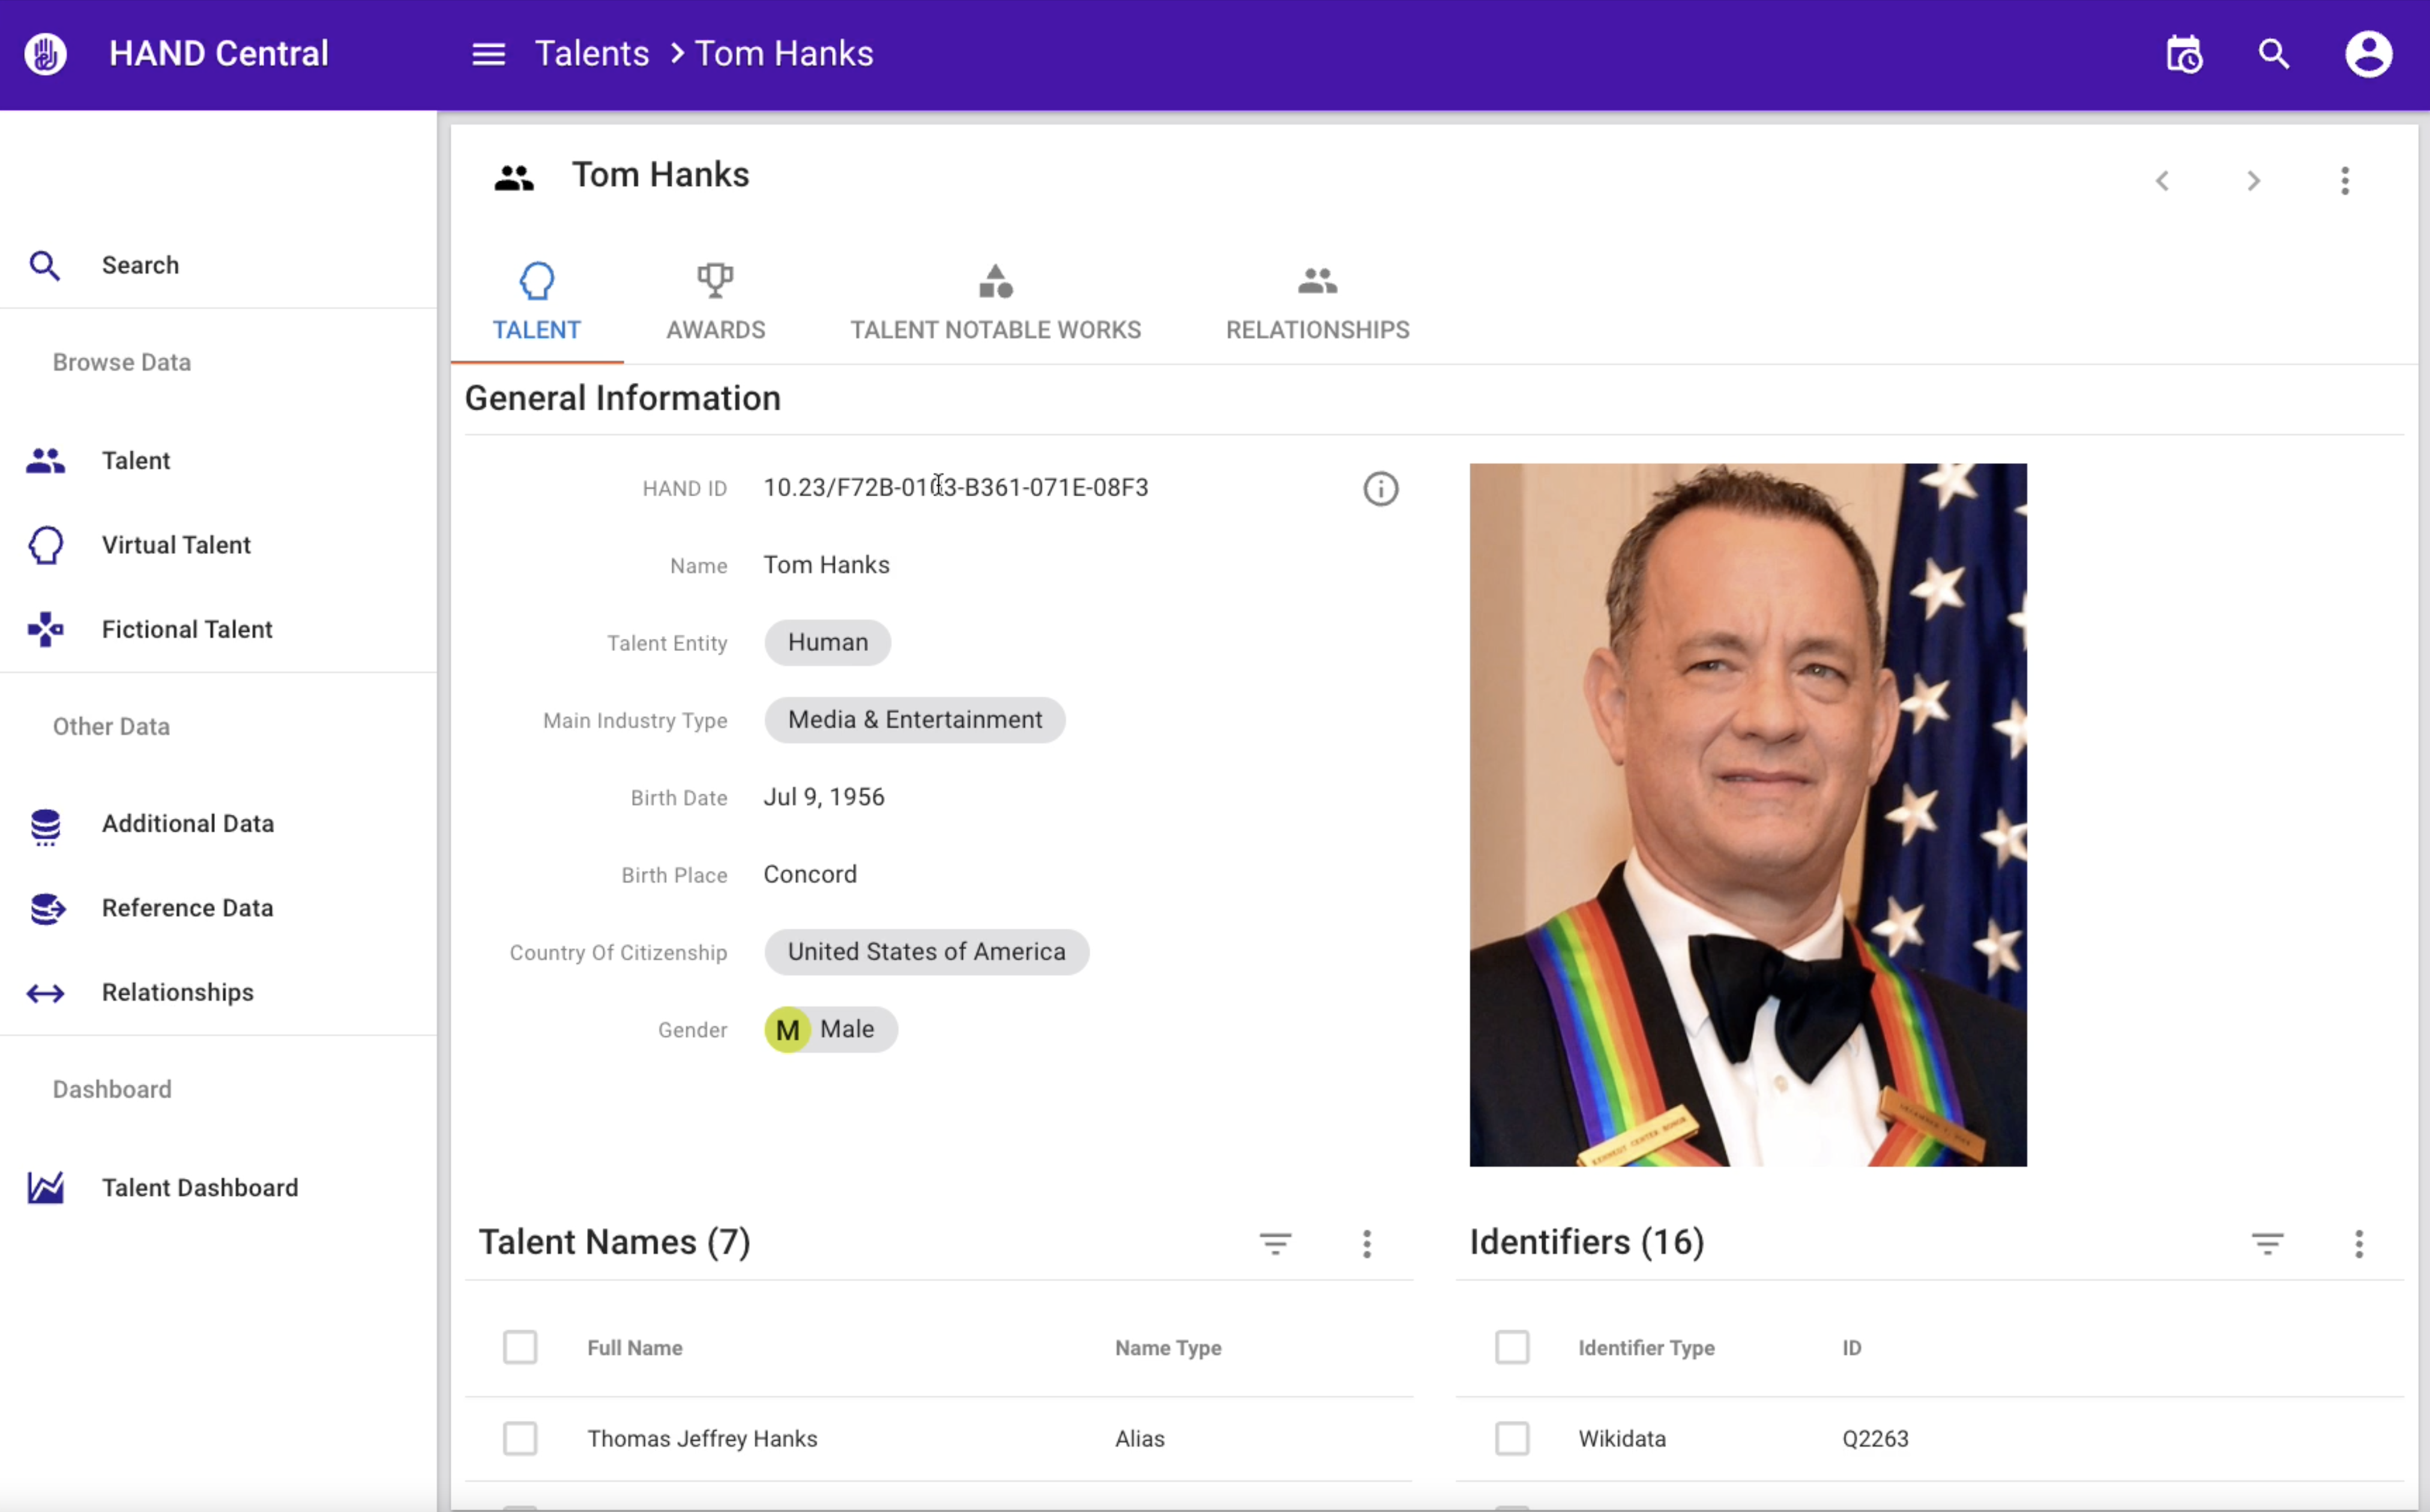The height and width of the screenshot is (1512, 2430).
Task: Click the HAND ID info icon
Action: 1381,489
